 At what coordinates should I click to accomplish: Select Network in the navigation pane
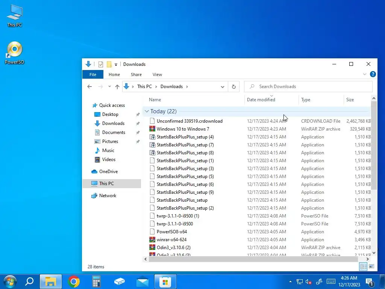(108, 196)
